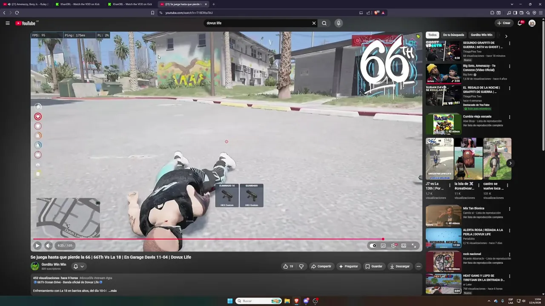Viewport: 545px width, 306px height.
Task: Reload the page
Action: tap(17, 13)
